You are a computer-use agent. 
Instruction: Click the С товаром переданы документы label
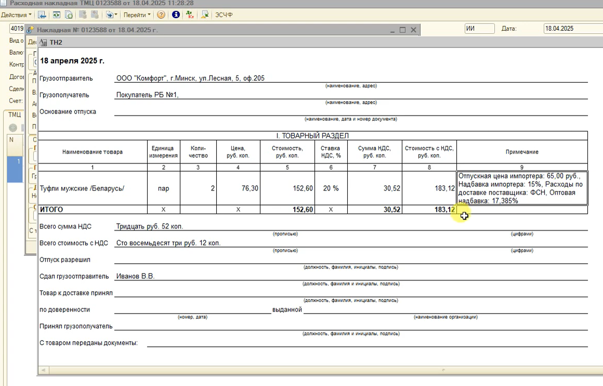(x=88, y=343)
